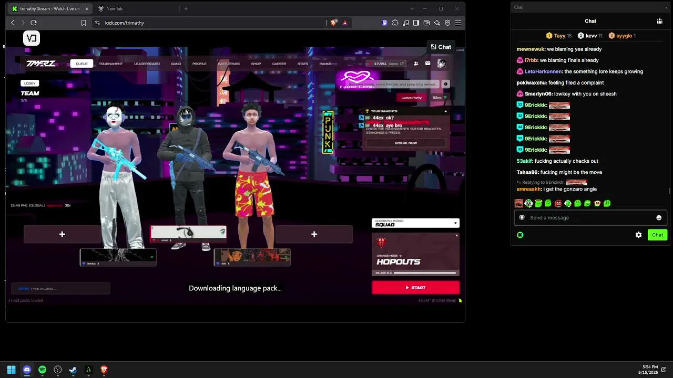Open the GANG tab
The image size is (673, 378).
coord(176,64)
